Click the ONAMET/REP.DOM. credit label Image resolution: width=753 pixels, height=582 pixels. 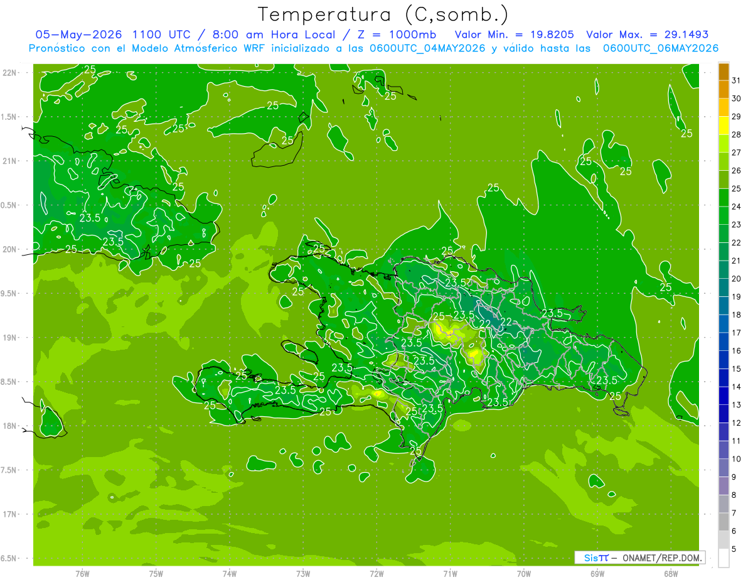662,558
